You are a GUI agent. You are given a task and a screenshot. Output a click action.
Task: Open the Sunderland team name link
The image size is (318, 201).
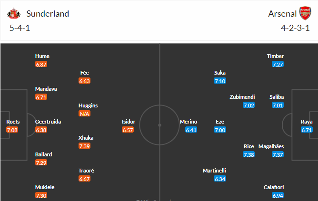[48, 13]
